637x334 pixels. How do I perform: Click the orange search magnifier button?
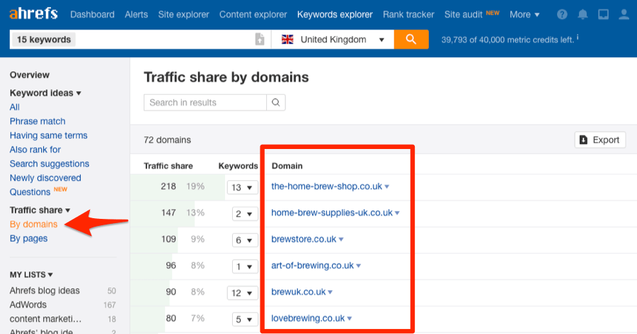coord(411,40)
